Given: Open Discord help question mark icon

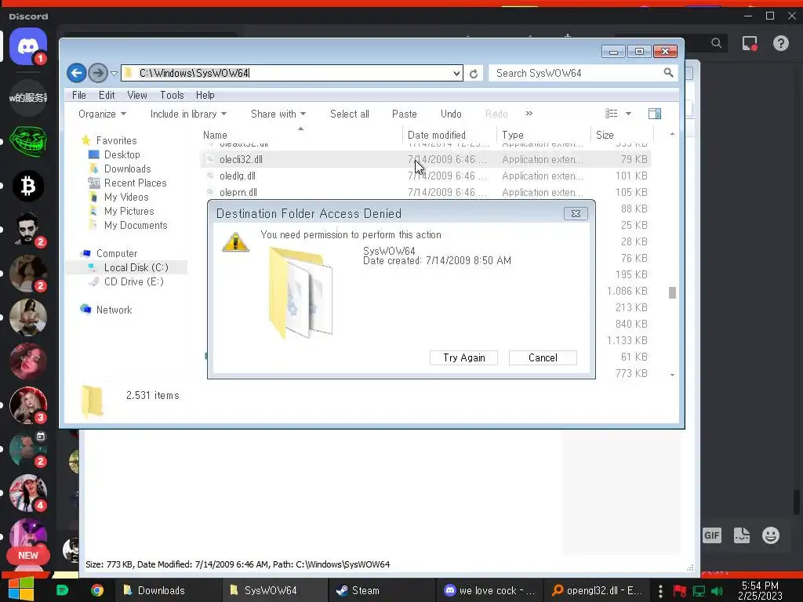Looking at the screenshot, I should (780, 44).
